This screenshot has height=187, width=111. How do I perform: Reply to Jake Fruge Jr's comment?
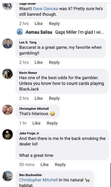coord(60,165)
